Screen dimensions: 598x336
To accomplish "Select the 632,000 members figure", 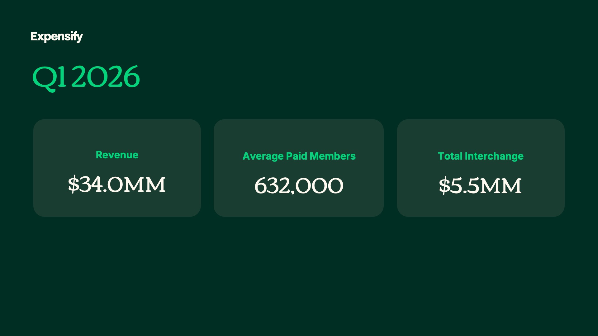I will pos(299,186).
